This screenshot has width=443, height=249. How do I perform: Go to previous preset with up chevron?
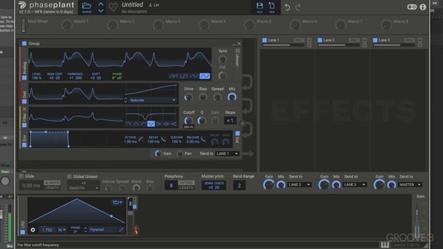point(101,4)
